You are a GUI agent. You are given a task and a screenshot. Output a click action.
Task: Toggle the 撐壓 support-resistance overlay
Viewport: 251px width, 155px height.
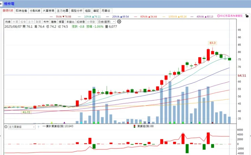pyautogui.click(x=61, y=22)
